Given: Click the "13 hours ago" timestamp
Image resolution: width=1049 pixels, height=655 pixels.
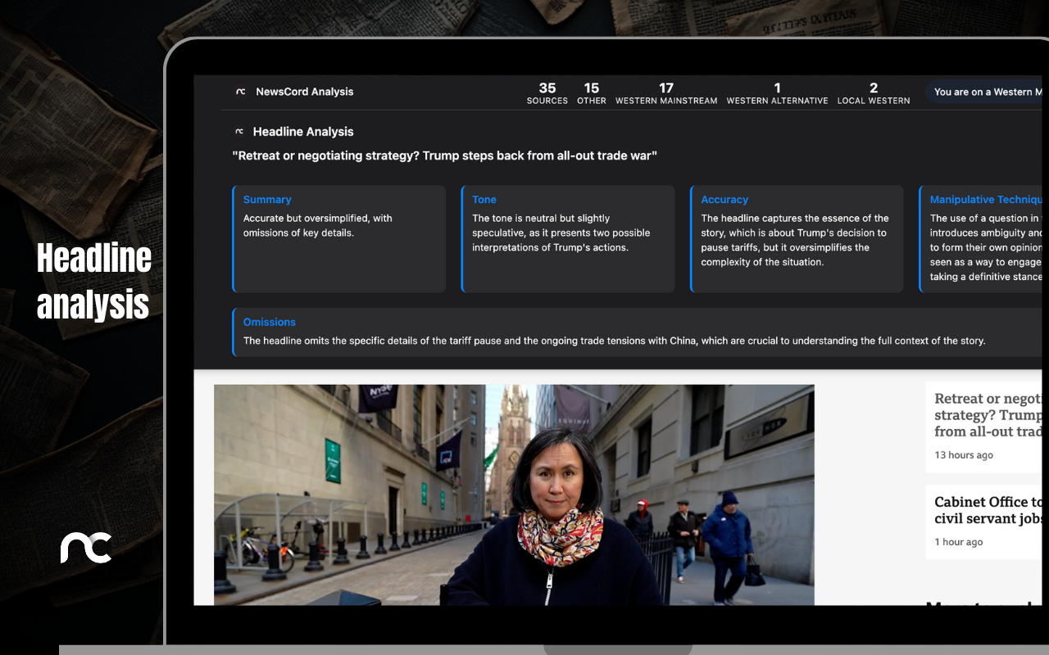Looking at the screenshot, I should (964, 455).
